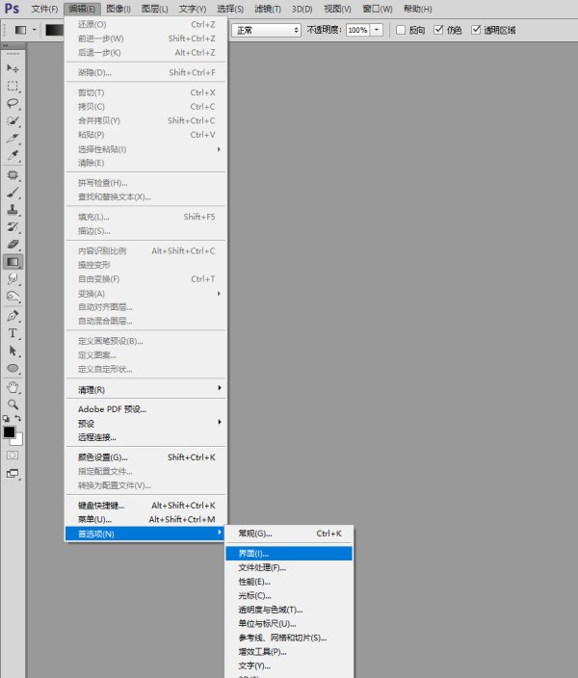Open the 图像(I) menu

click(118, 9)
